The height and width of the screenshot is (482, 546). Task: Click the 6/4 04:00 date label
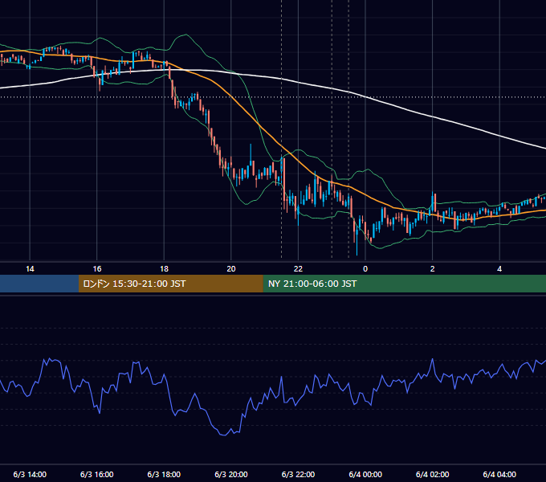coord(499,474)
